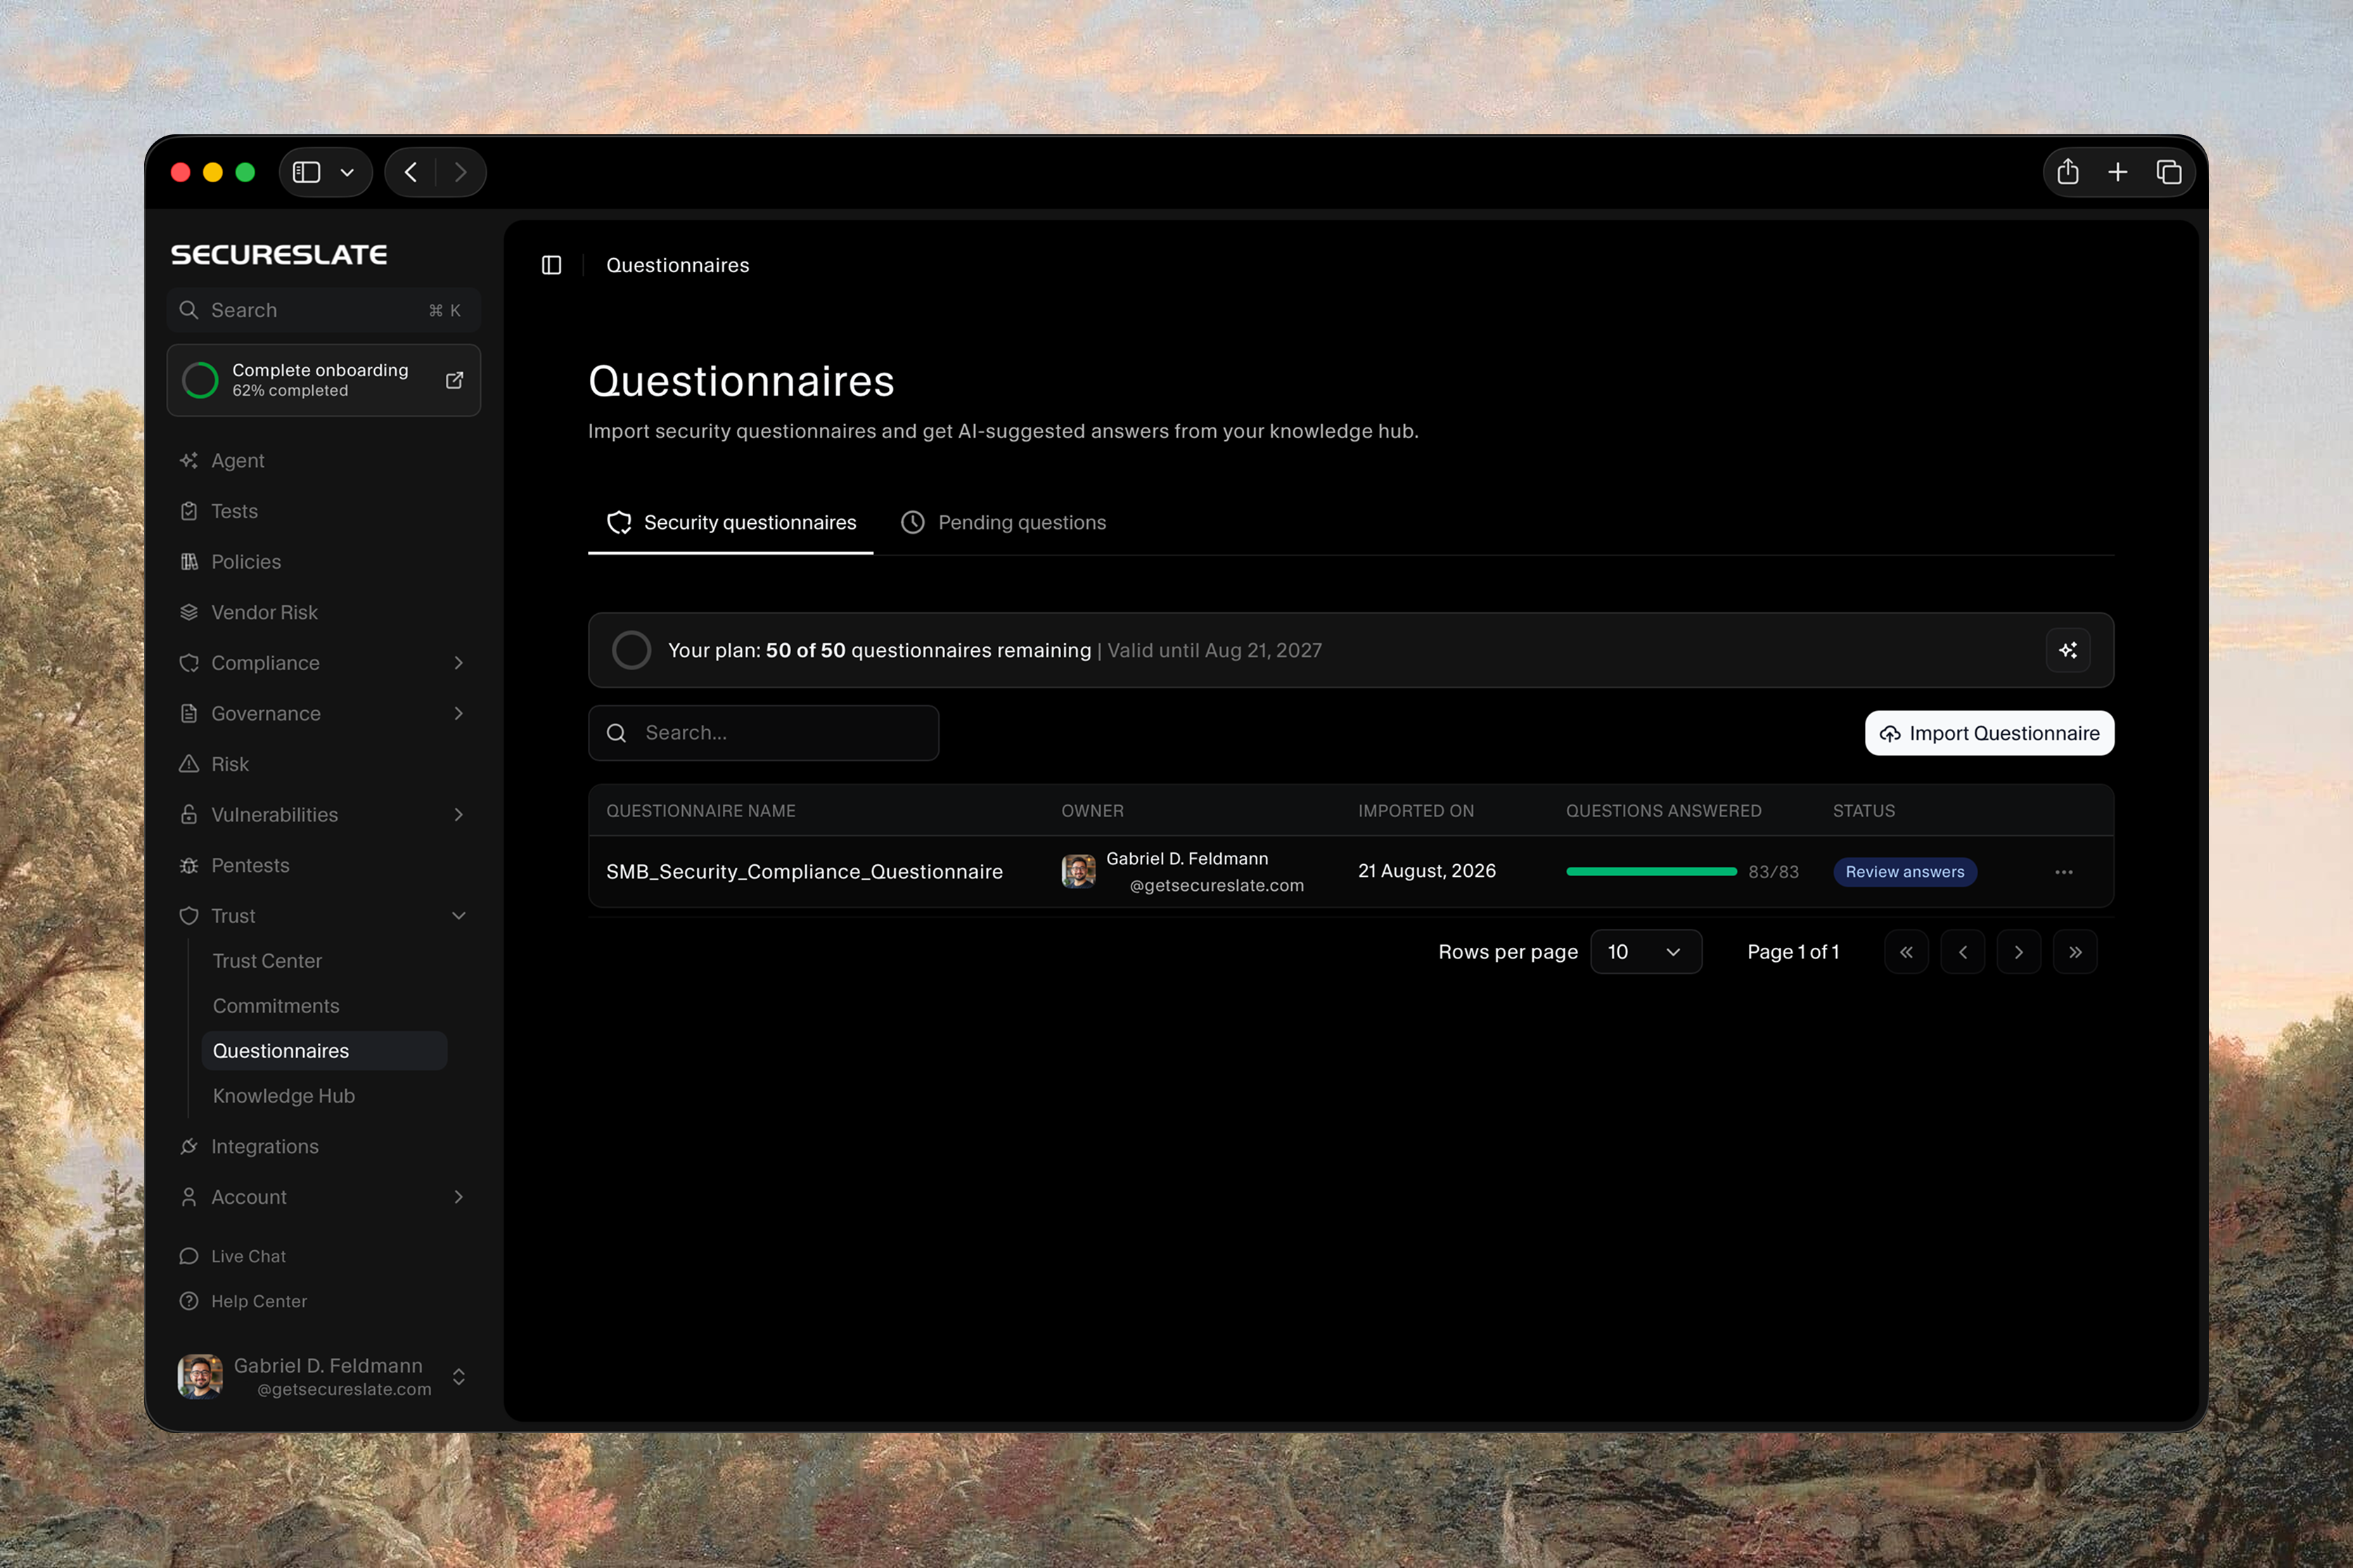Expand the Governance section chevron
This screenshot has width=2353, height=1568.
[458, 713]
